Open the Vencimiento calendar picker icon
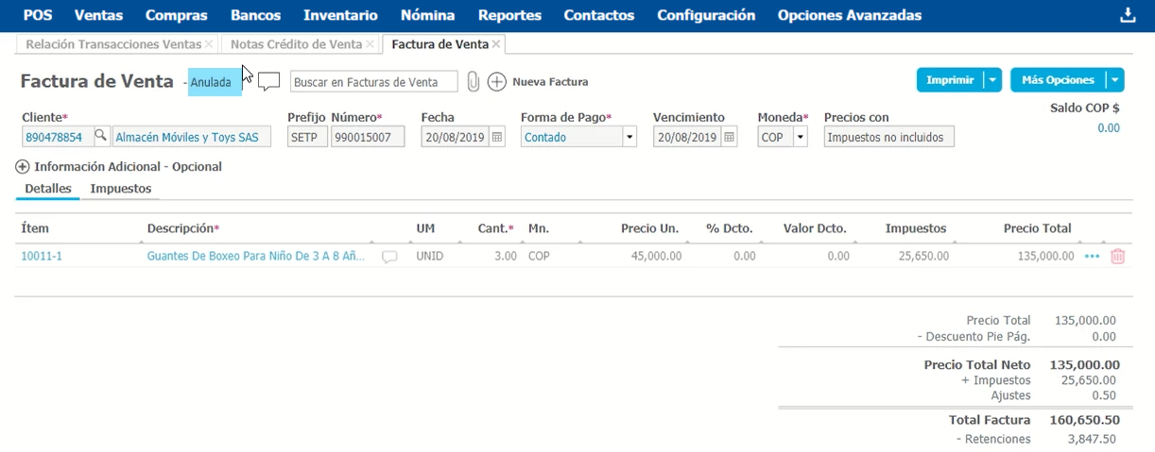This screenshot has width=1155, height=452. point(729,137)
